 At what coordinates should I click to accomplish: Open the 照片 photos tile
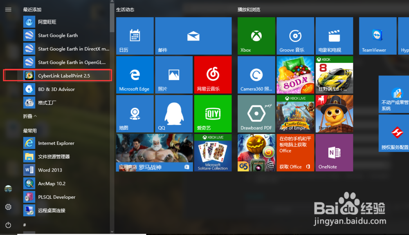click(174, 75)
